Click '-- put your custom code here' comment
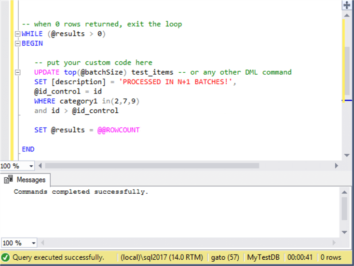354x266 pixels. 94,63
